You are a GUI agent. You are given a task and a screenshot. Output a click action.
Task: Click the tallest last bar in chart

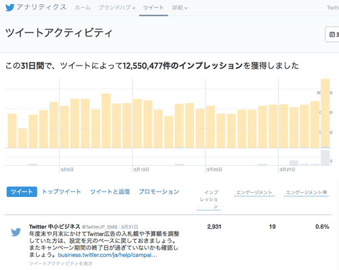pyautogui.click(x=325, y=113)
